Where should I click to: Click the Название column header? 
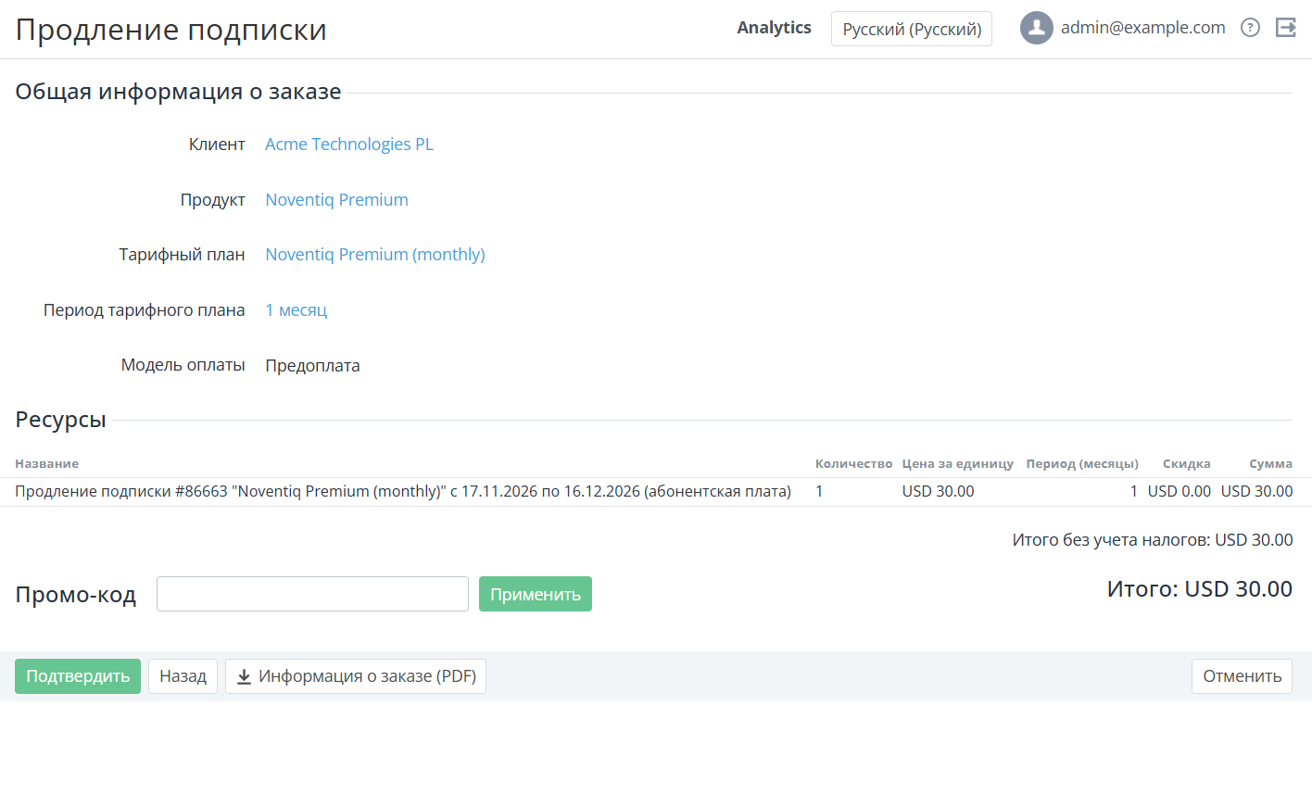(x=47, y=464)
